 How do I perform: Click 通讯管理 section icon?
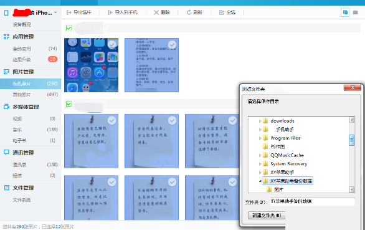coord(6,153)
